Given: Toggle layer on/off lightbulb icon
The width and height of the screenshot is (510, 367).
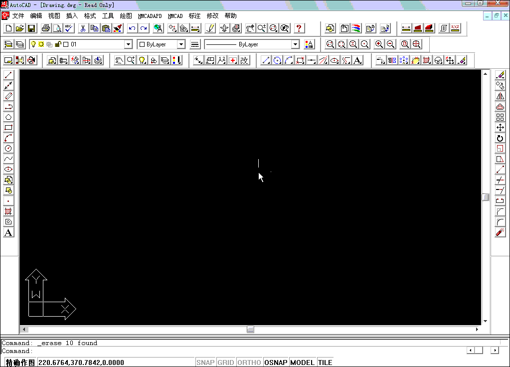Looking at the screenshot, I should (33, 44).
